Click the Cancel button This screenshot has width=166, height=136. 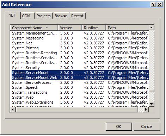147,126
